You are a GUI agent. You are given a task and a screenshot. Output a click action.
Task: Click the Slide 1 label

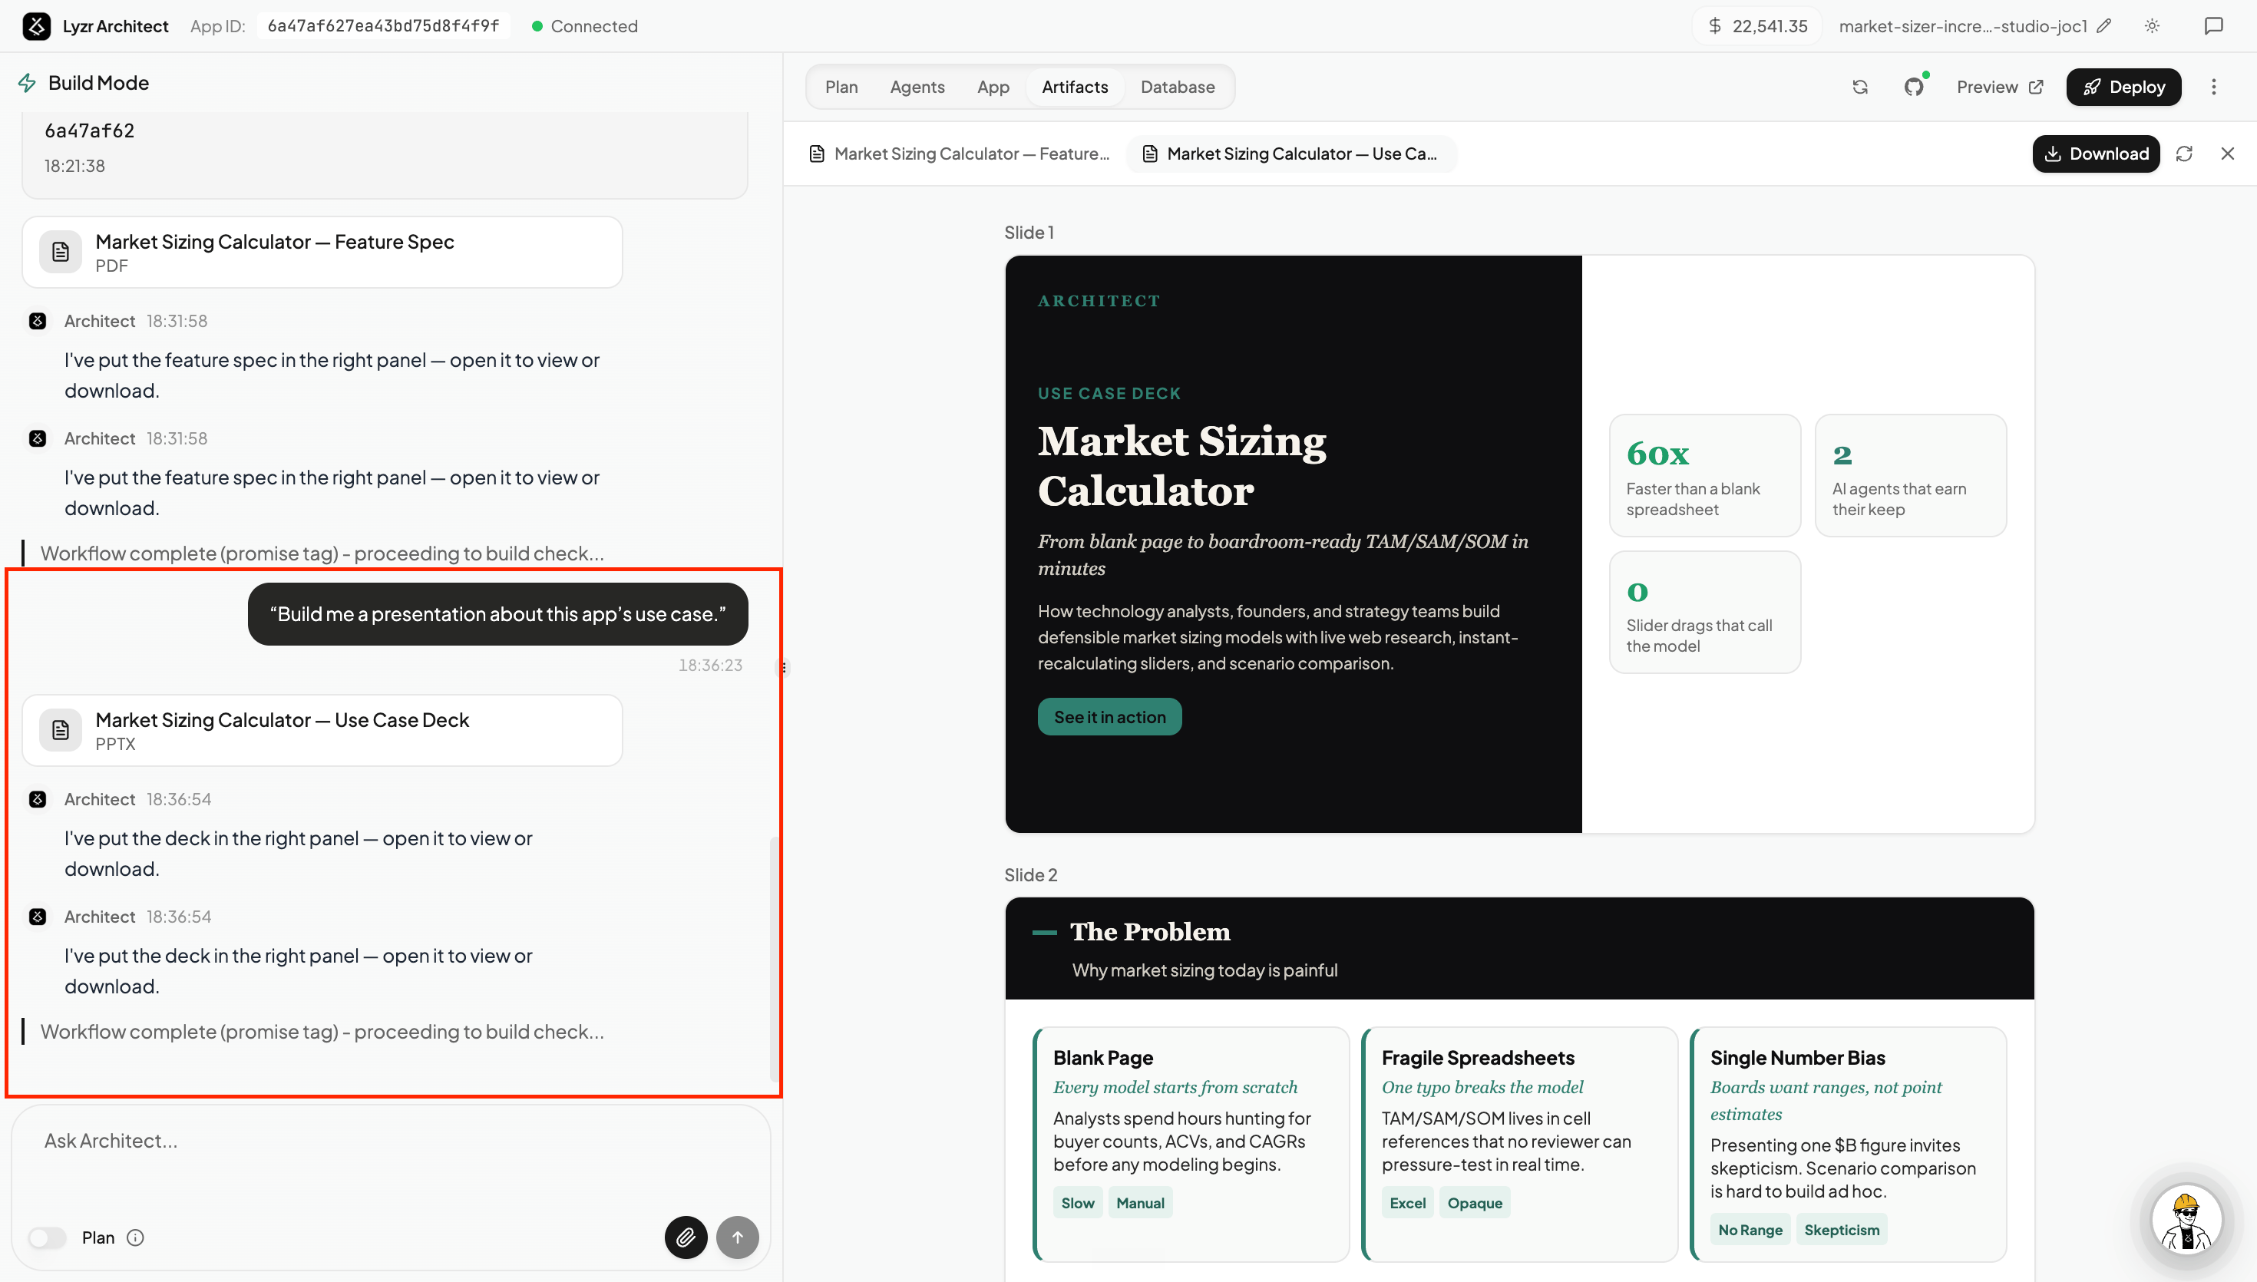coord(1028,233)
